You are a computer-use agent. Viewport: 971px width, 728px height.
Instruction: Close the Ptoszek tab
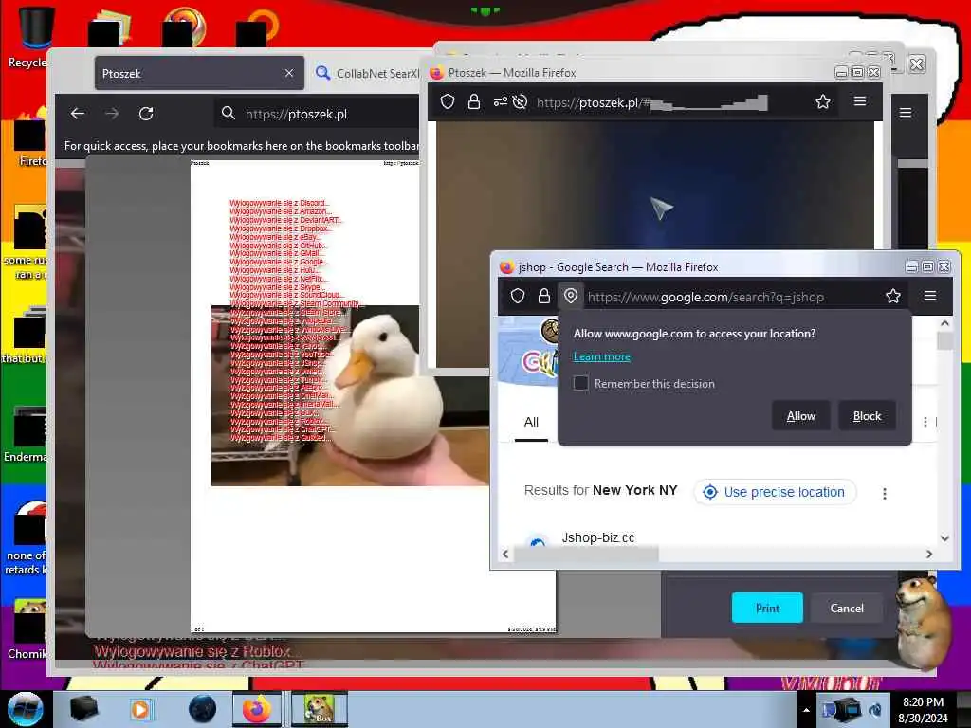pos(289,73)
